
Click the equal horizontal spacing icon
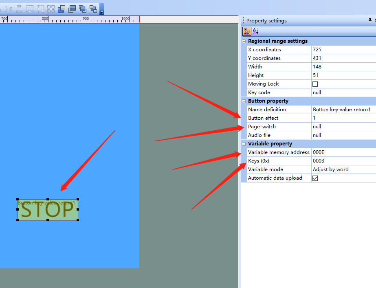point(9,9)
